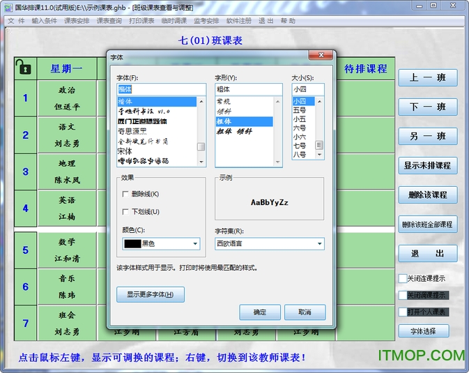Image resolution: width=469 pixels, height=373 pixels.
Task: Toggle the 关闭连课提示 checkbox
Action: click(403, 278)
